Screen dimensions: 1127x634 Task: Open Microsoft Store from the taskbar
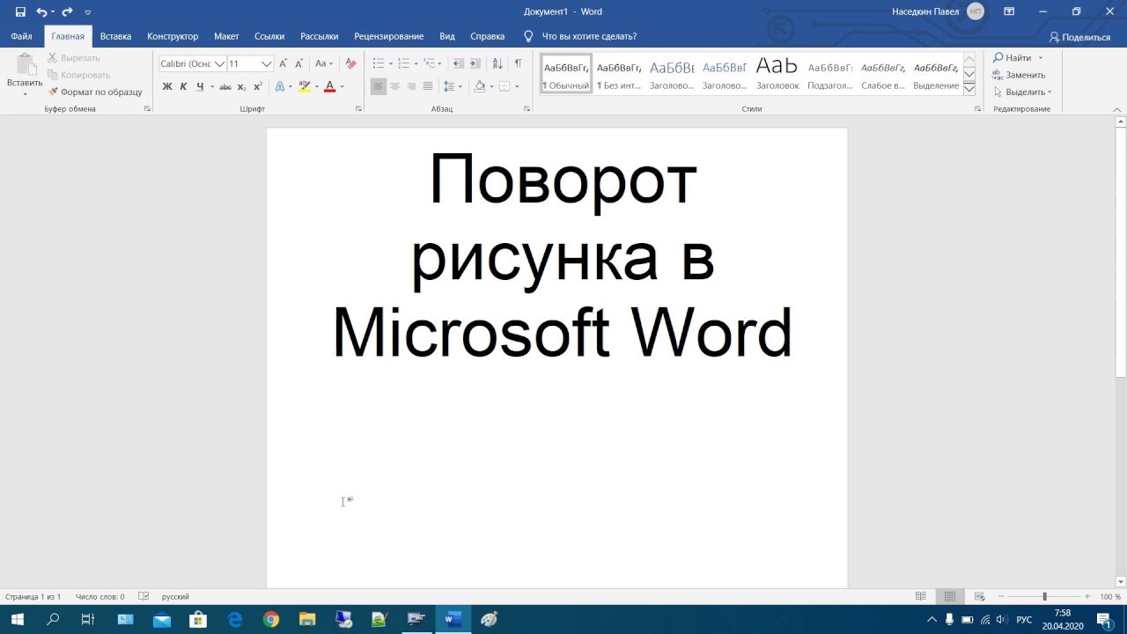click(x=198, y=619)
